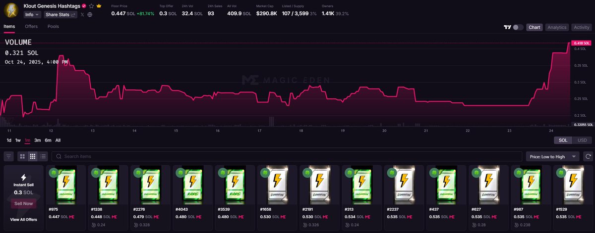Viewport: 595px width, 233px height.
Task: Favorite the collection with the star icon
Action: [91, 6]
